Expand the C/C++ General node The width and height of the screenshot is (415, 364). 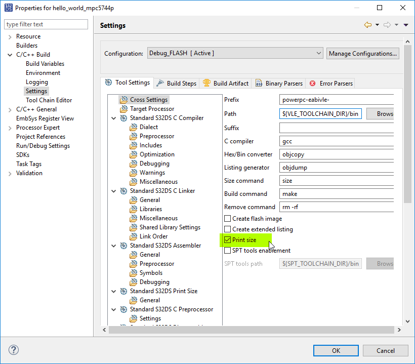(x=10, y=109)
